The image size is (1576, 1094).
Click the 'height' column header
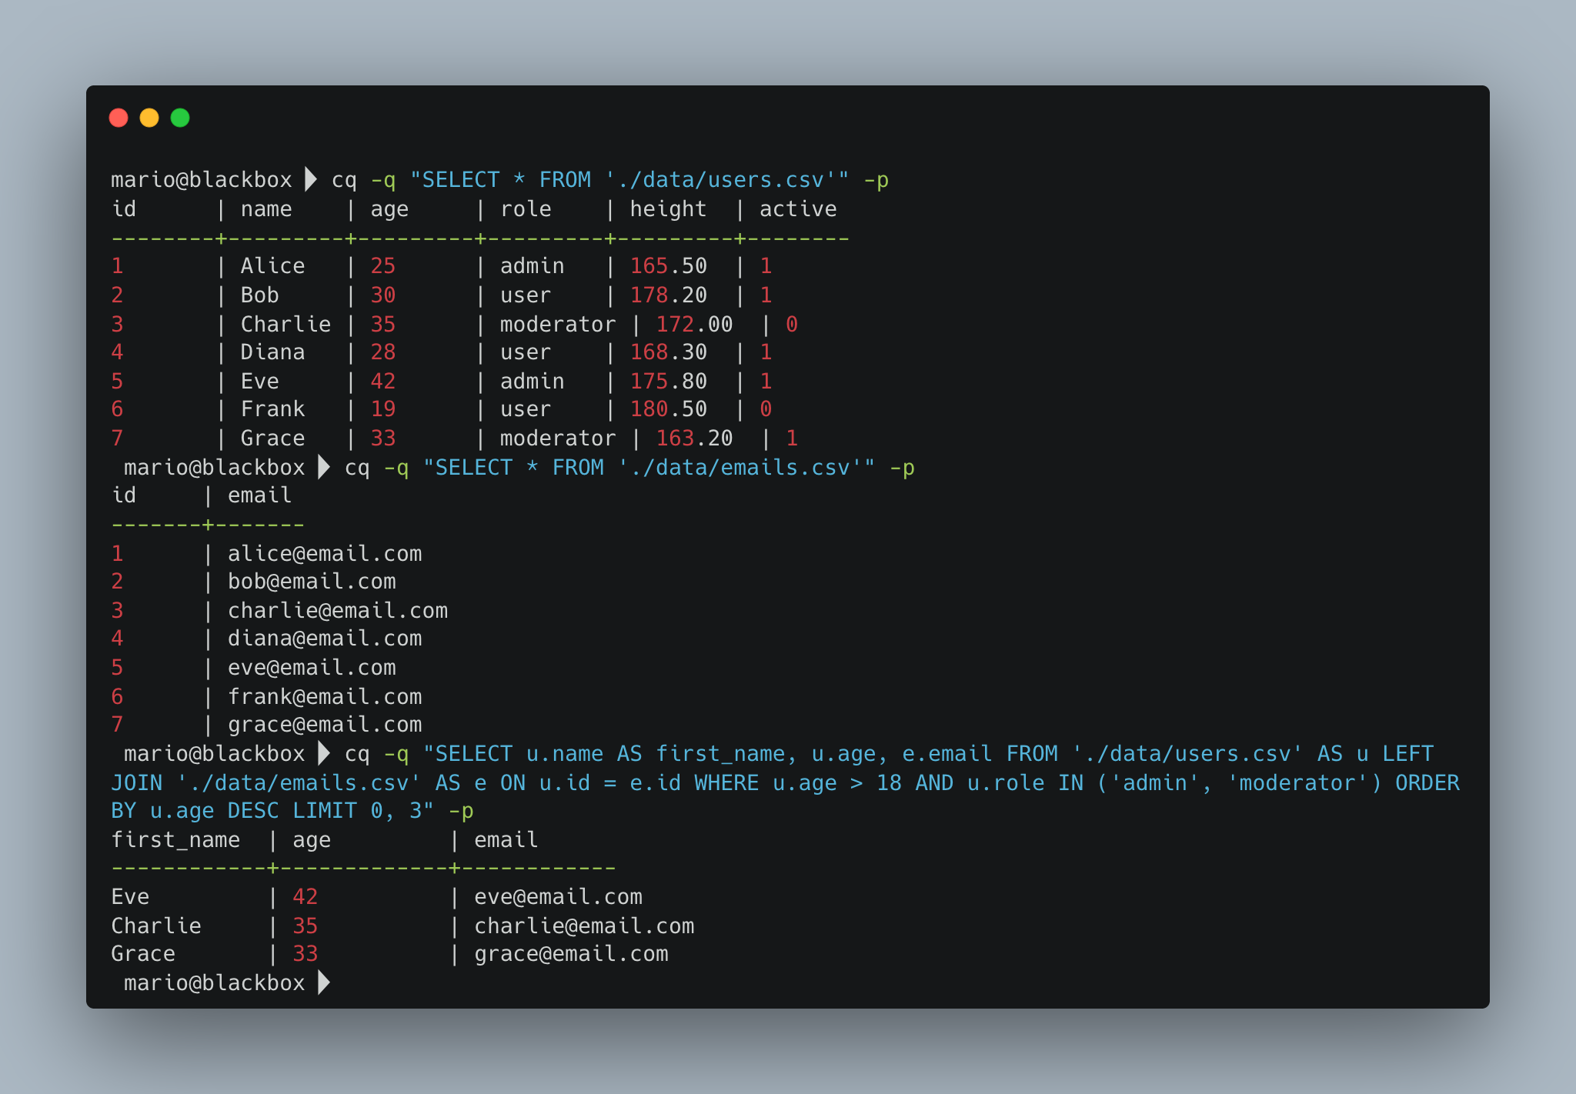(667, 208)
